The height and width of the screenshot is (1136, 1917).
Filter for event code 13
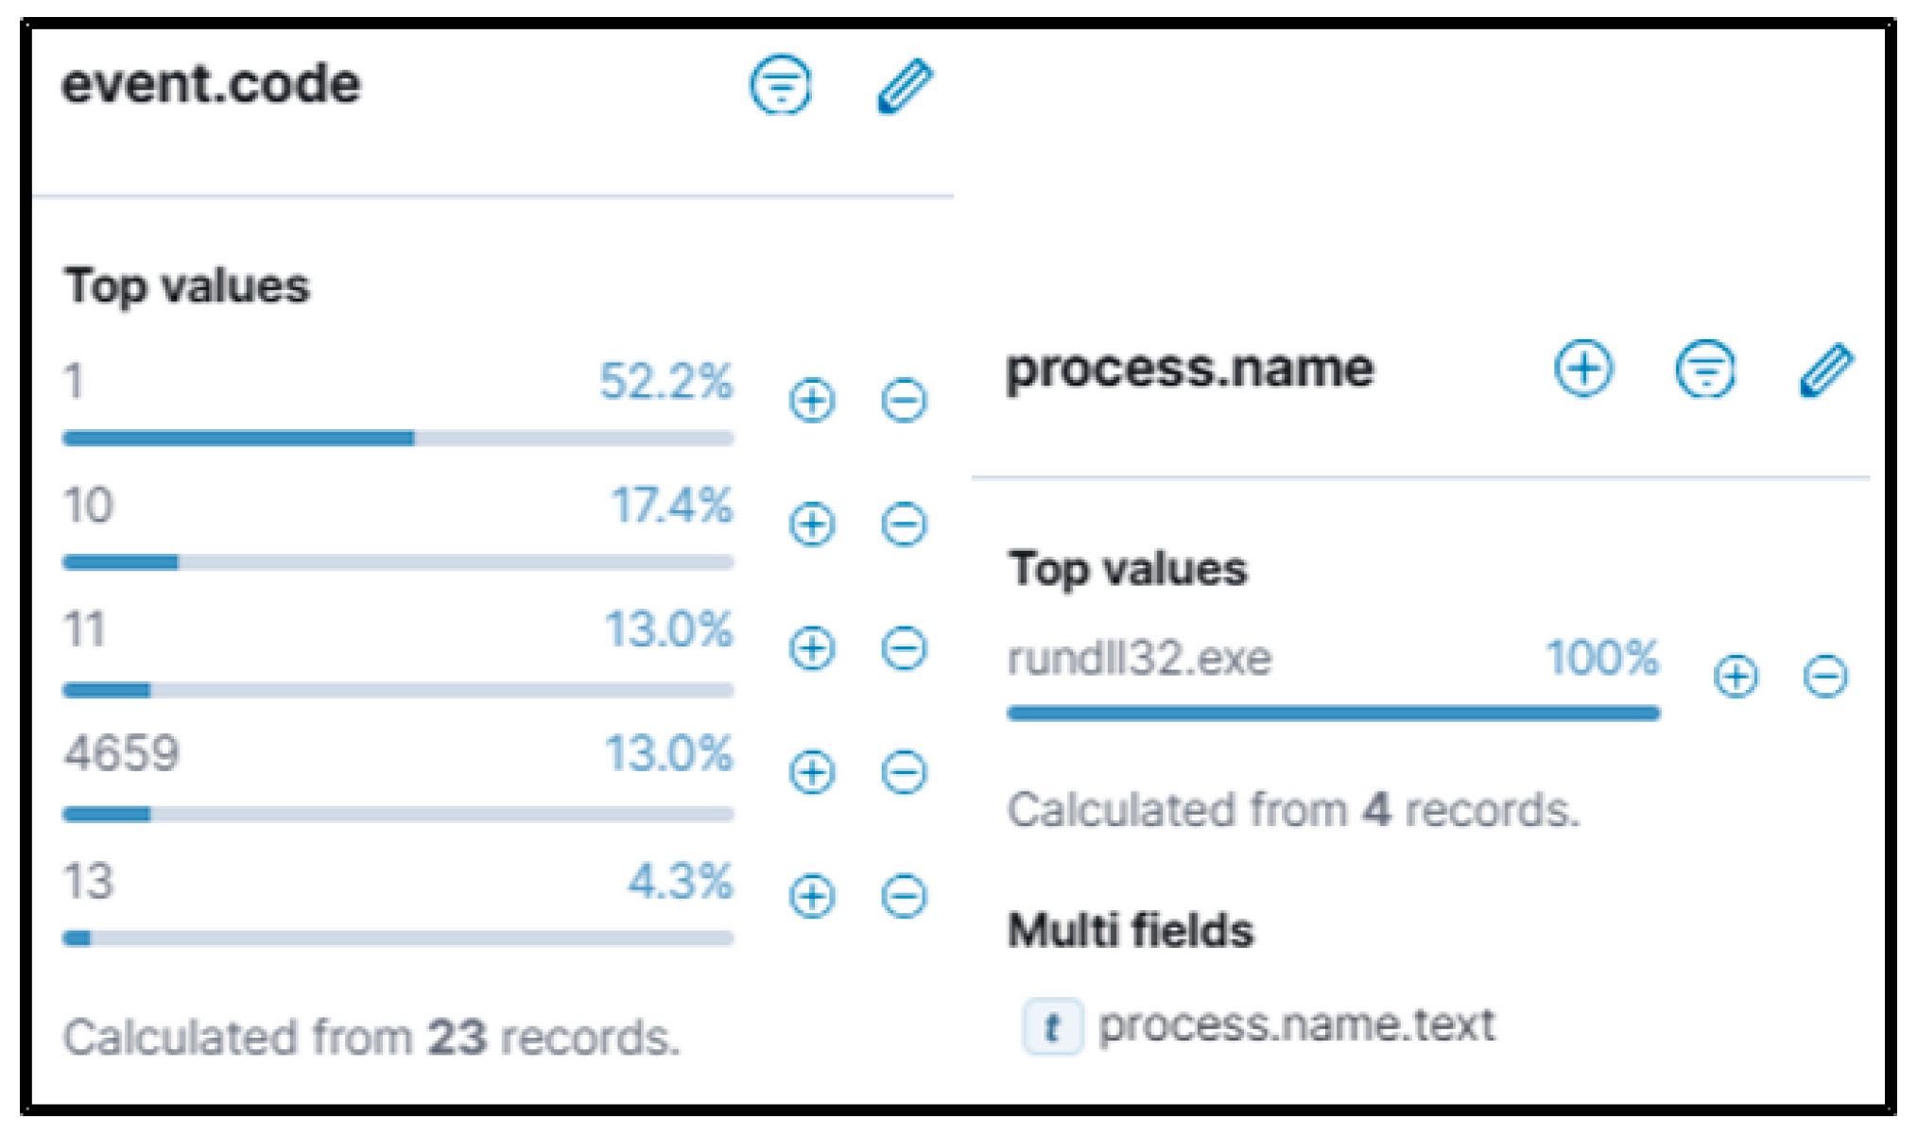(x=811, y=896)
